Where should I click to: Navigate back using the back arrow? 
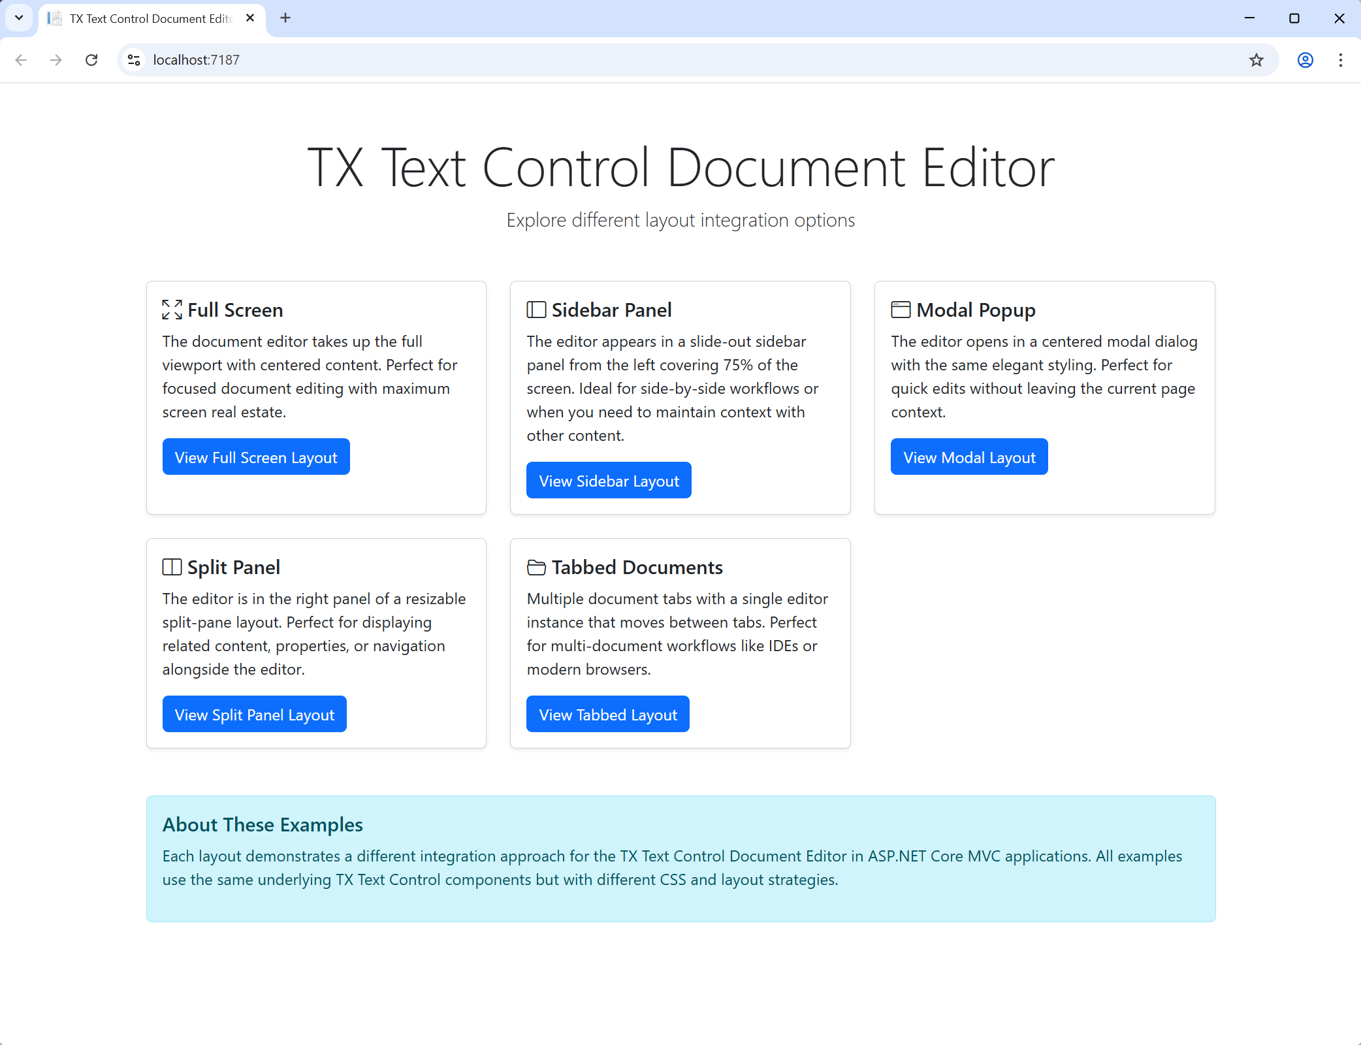pyautogui.click(x=22, y=59)
